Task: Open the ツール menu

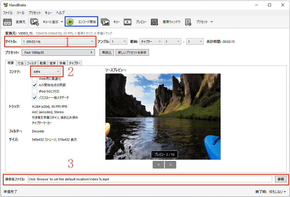Action: point(20,13)
